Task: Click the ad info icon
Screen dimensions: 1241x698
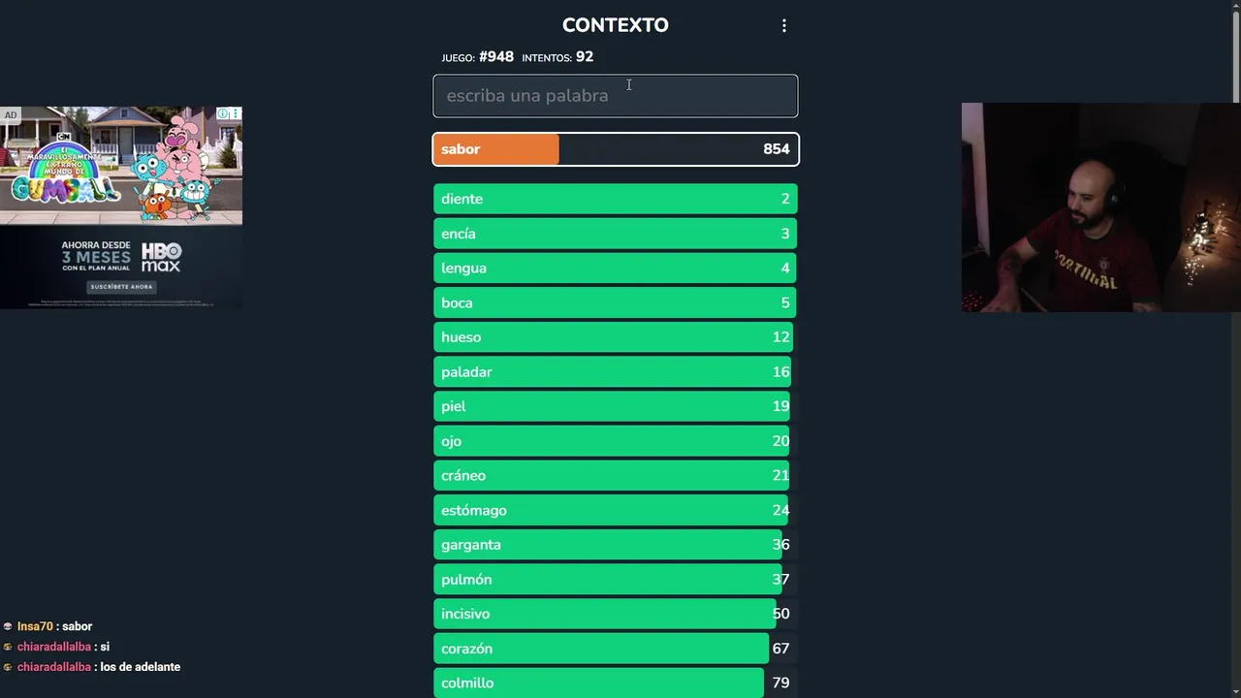Action: [x=222, y=114]
